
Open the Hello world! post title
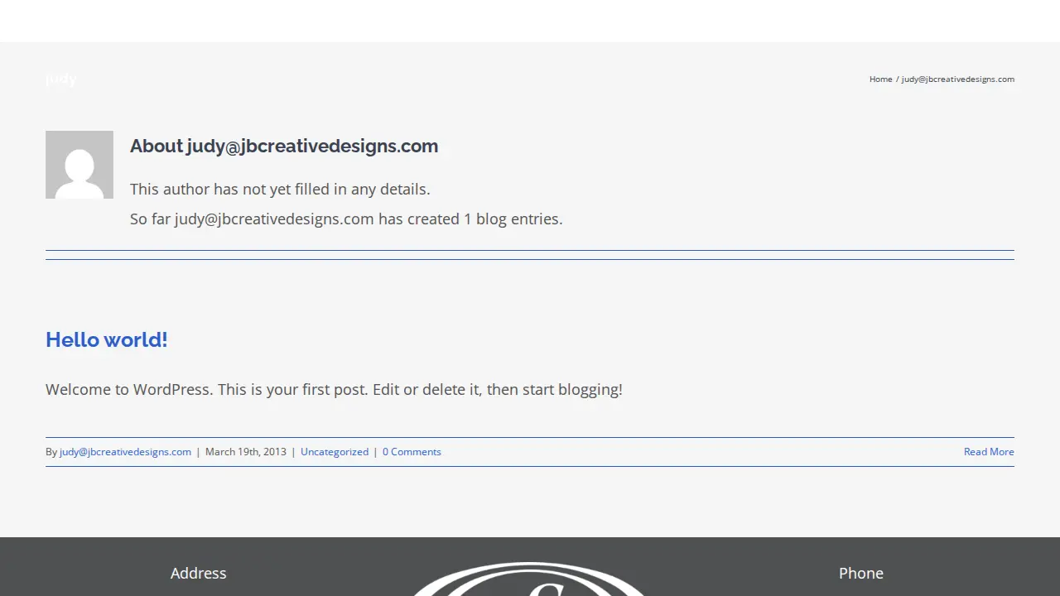tap(107, 339)
